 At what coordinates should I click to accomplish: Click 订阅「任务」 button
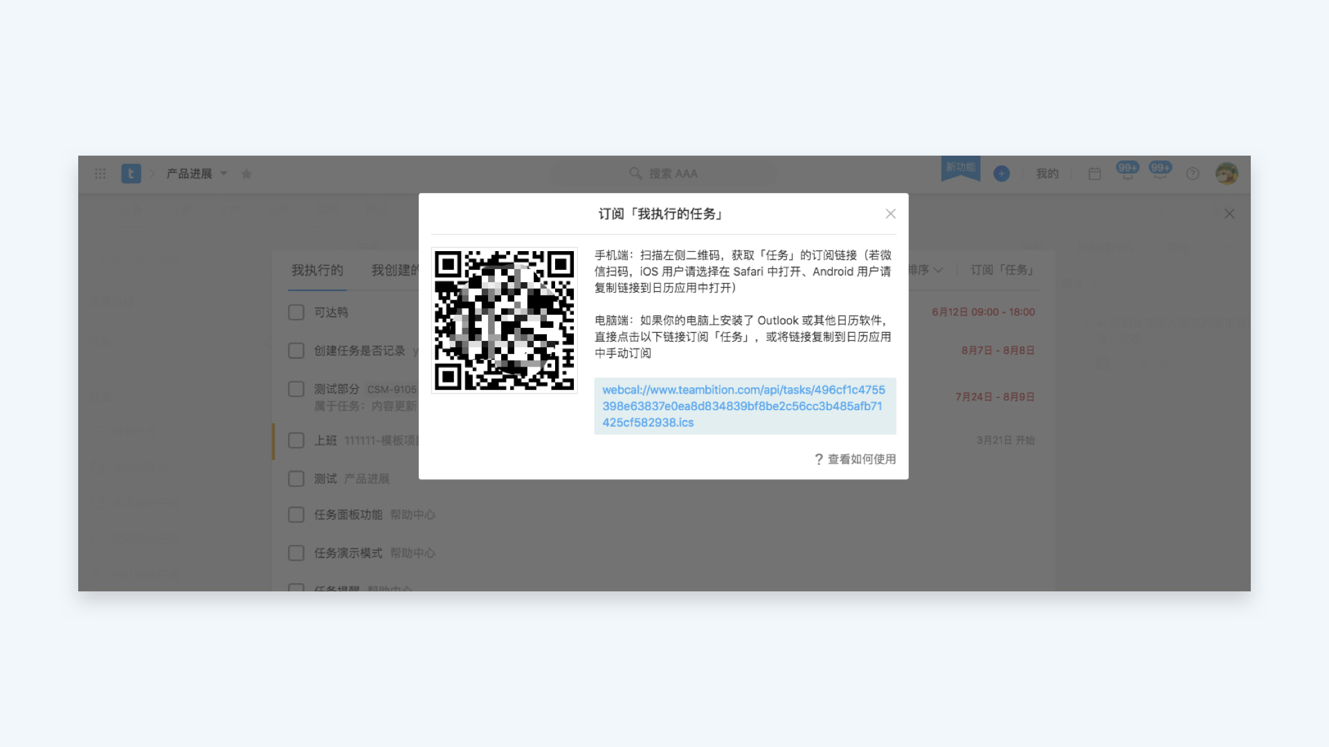point(1002,270)
